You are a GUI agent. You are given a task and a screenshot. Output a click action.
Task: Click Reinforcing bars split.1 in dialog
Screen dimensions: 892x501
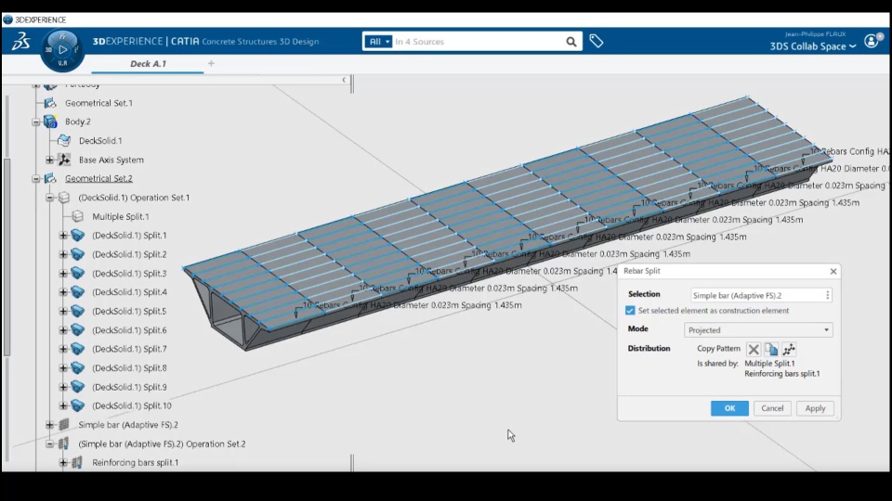tap(782, 374)
